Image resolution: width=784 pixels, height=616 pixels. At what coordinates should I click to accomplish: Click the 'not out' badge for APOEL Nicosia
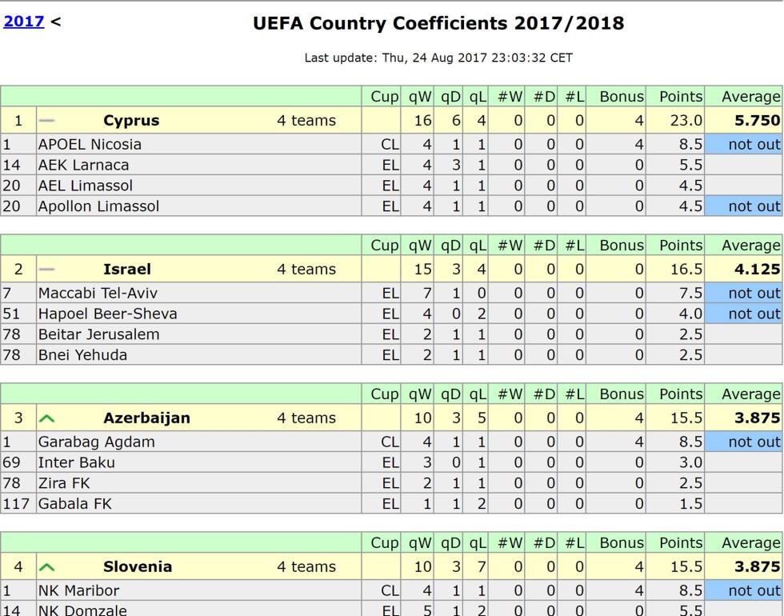tap(743, 145)
